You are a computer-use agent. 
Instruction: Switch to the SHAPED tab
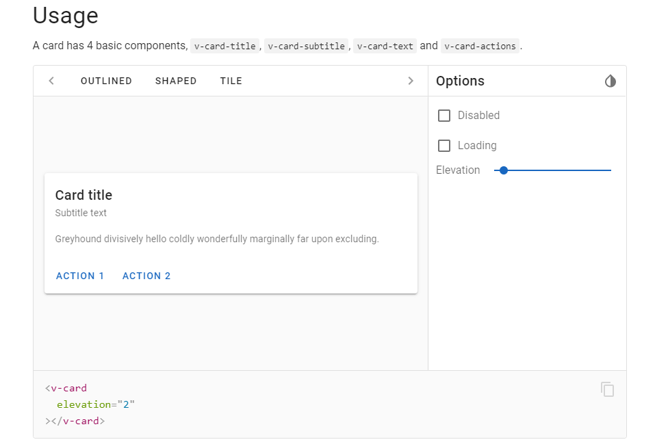(175, 81)
